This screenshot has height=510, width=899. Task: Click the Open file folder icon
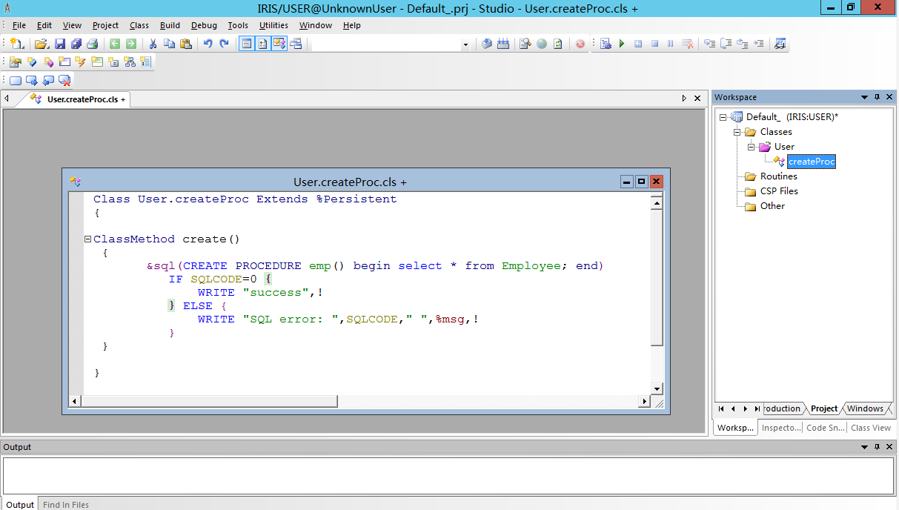point(42,44)
